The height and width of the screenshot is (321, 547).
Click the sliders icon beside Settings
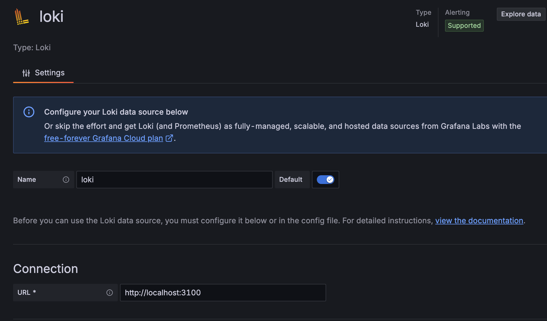(26, 73)
